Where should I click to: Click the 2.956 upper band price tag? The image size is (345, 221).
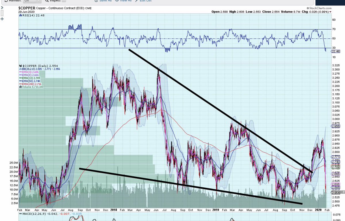pos(336,126)
